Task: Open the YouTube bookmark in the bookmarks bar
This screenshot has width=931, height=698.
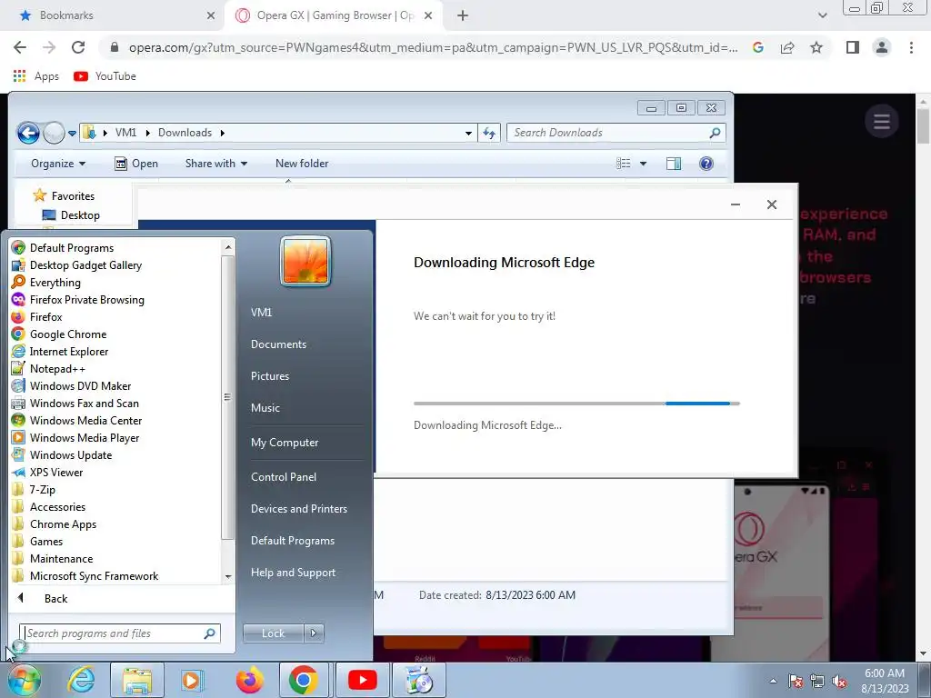Action: [105, 76]
